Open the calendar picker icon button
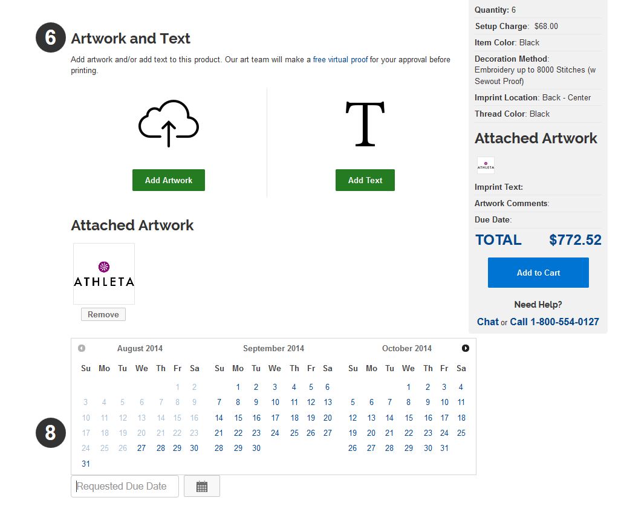This screenshot has height=515, width=624. [202, 487]
